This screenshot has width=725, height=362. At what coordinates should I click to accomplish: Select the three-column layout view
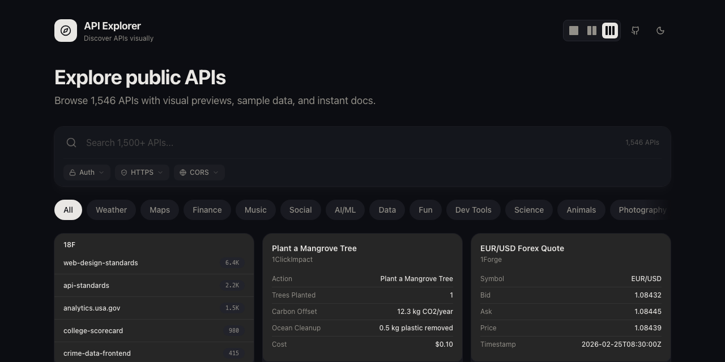[609, 31]
